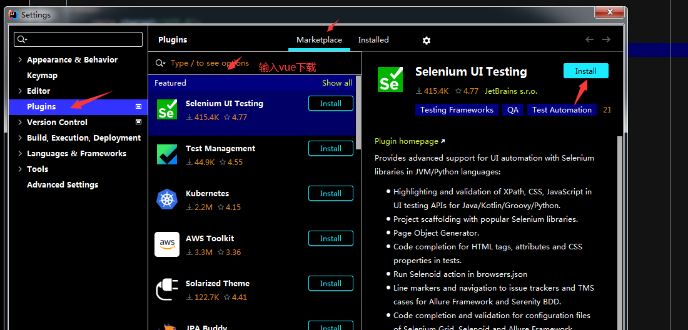688x330 pixels.
Task: Click the 415.4K downloads count in details
Action: pos(432,91)
